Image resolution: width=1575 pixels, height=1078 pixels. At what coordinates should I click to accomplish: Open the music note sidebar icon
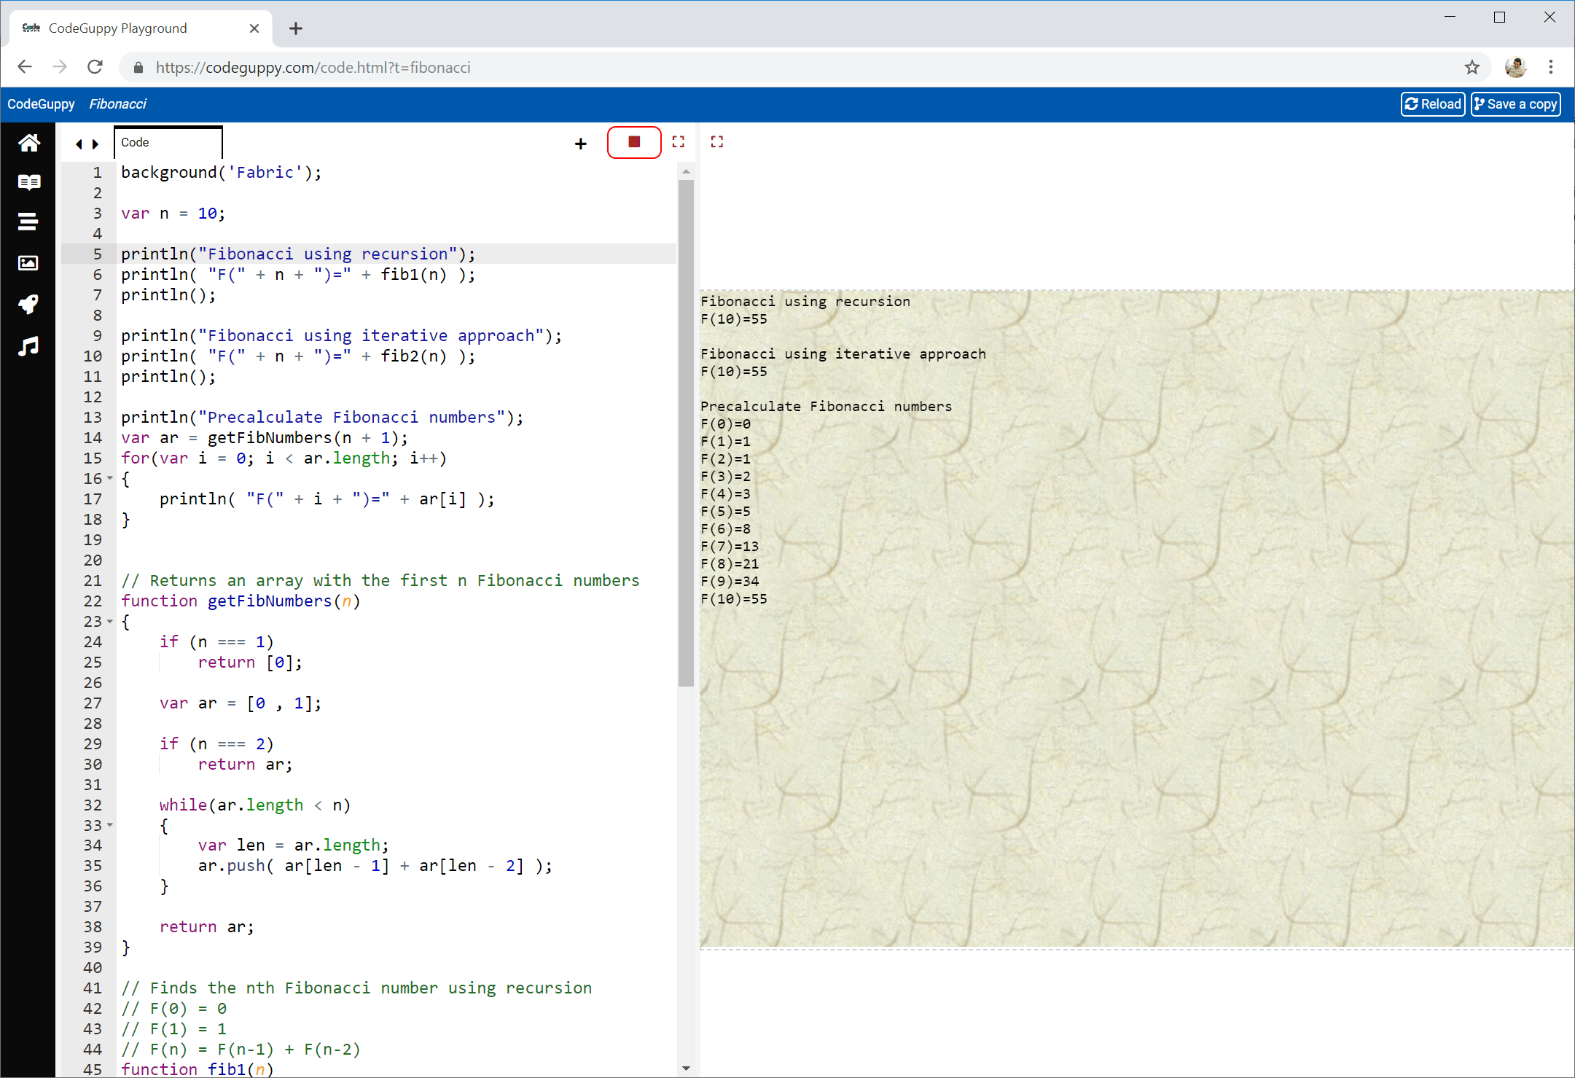[28, 345]
